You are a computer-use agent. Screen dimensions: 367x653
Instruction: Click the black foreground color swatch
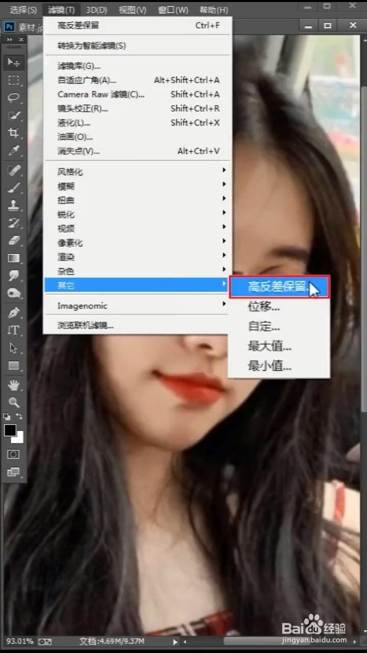(10, 430)
